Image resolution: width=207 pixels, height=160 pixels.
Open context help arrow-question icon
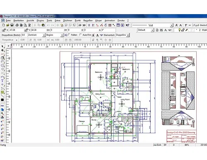(x=128, y=25)
